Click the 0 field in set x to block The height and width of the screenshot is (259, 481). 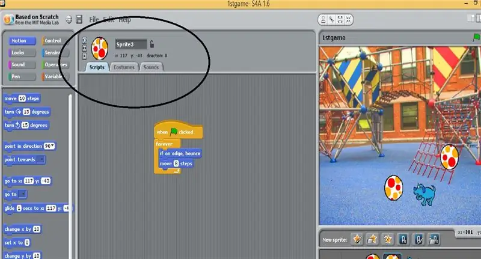[x=27, y=242]
